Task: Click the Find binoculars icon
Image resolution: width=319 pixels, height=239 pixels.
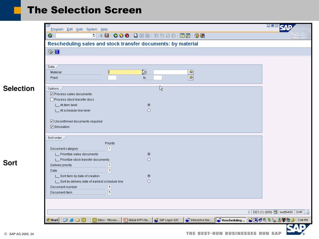Action: 141,35
